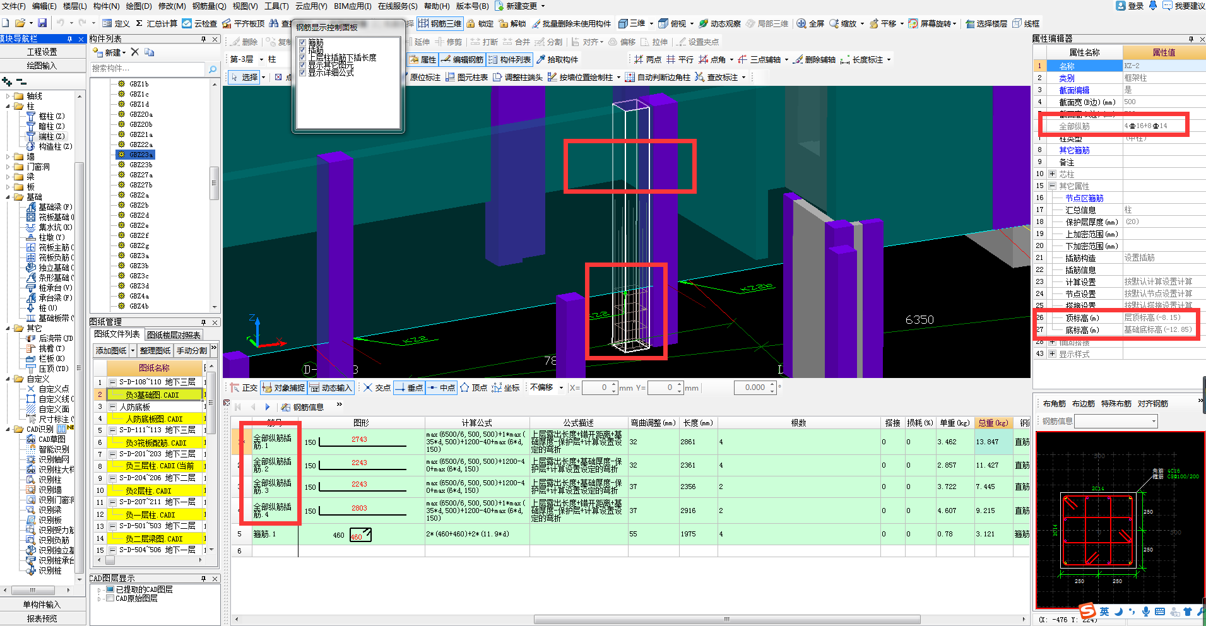Open the 文件(F) menu
The height and width of the screenshot is (626, 1206).
13,6
